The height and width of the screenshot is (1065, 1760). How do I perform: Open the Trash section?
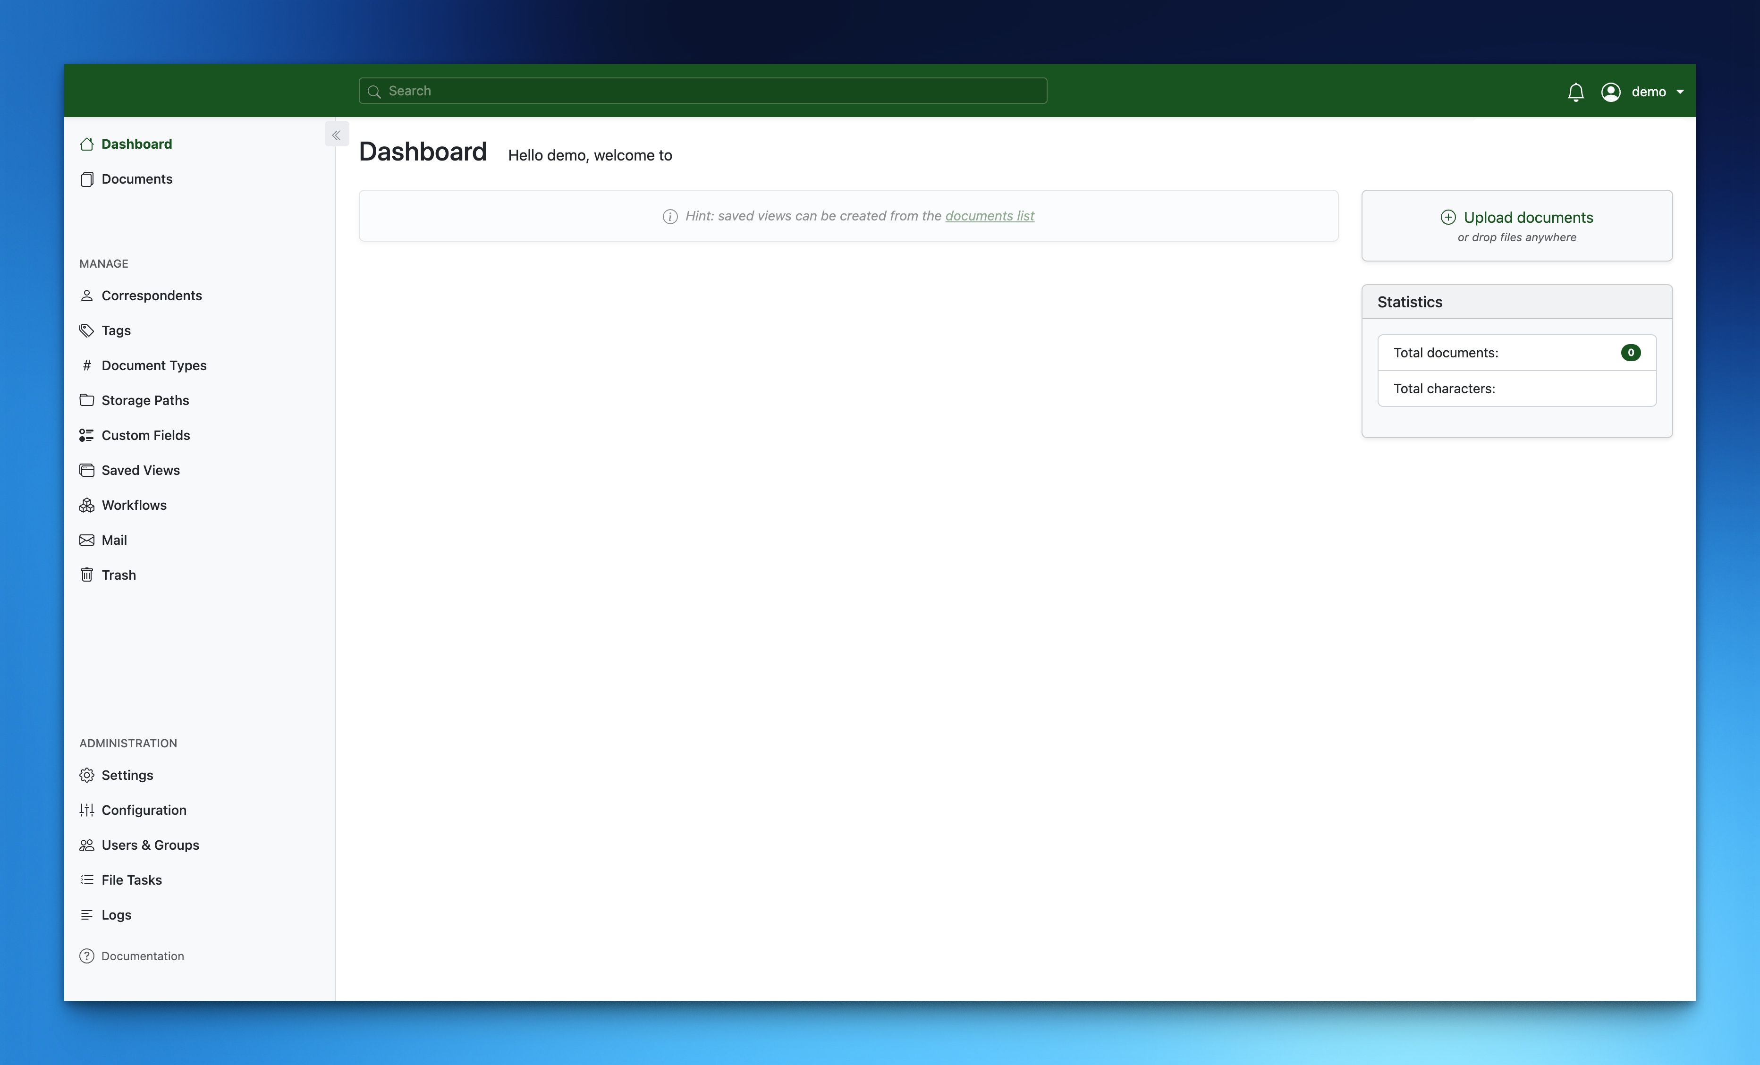click(x=118, y=575)
